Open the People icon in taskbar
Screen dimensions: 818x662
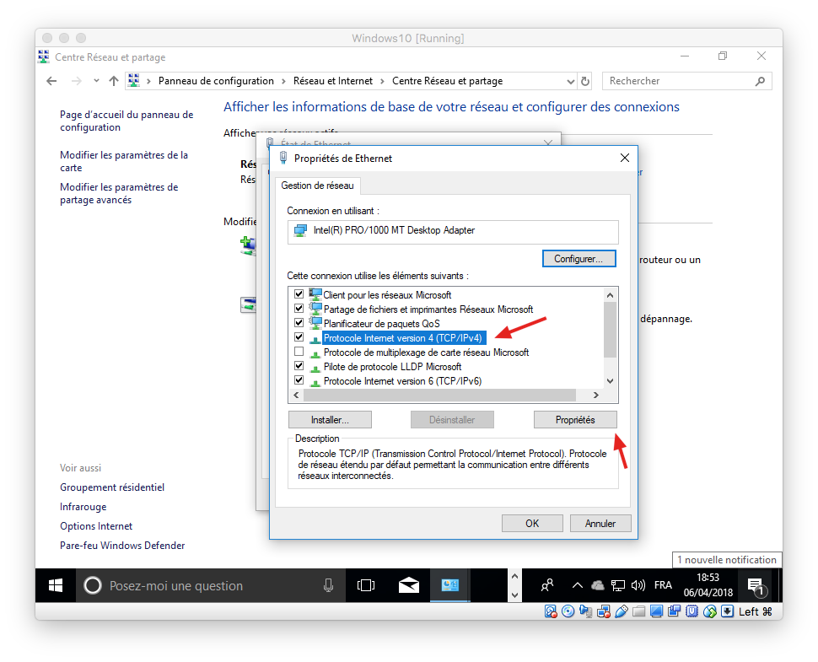tap(546, 585)
